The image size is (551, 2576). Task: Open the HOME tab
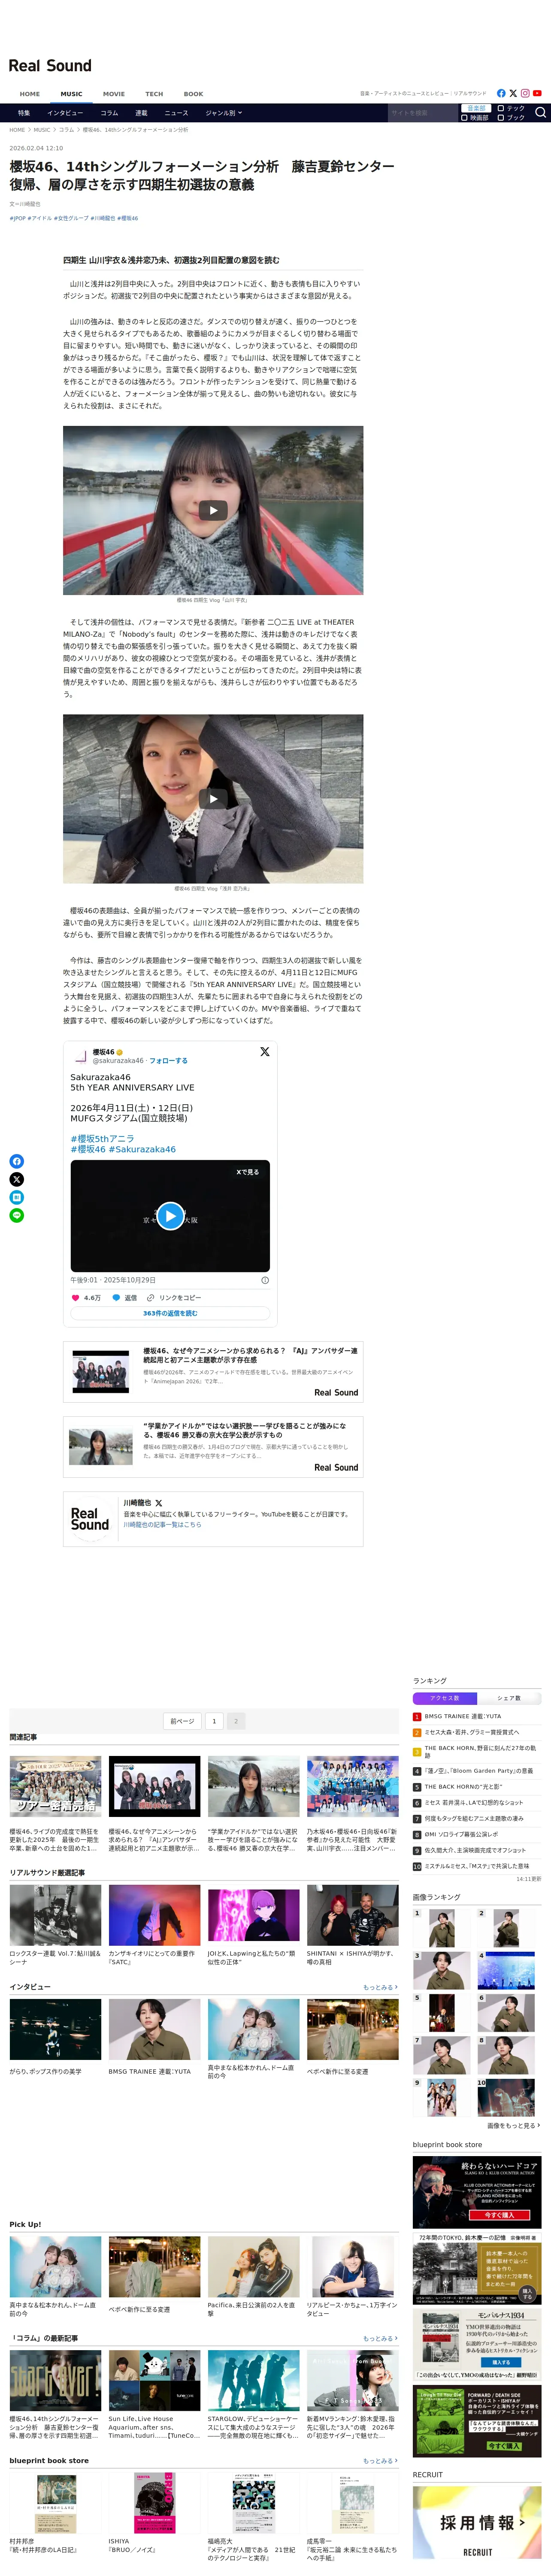coord(30,94)
